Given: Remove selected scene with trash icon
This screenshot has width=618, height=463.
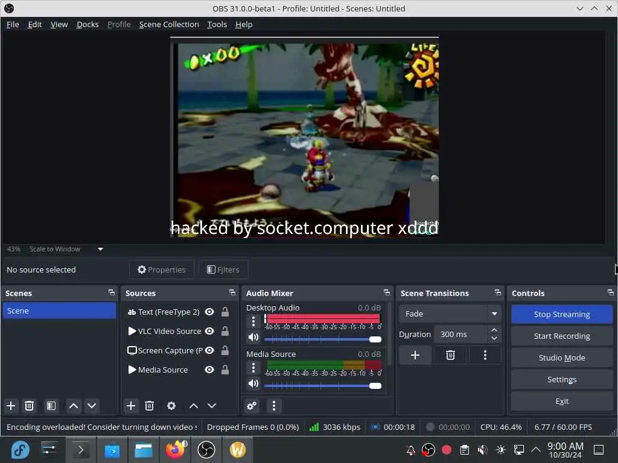Looking at the screenshot, I should (x=29, y=406).
